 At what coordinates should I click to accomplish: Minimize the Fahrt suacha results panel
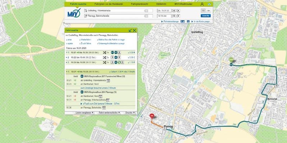(130, 30)
